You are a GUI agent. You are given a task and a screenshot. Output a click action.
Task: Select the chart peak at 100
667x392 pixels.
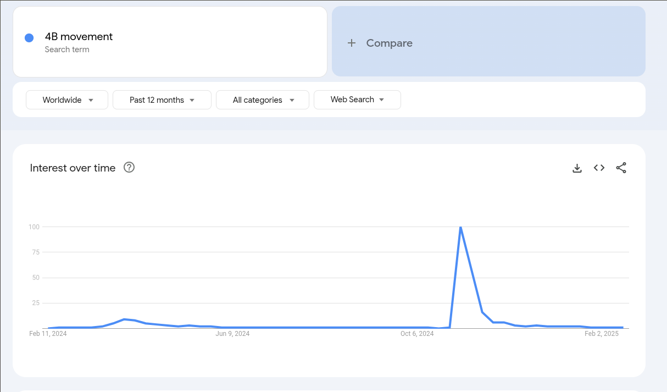tap(460, 227)
